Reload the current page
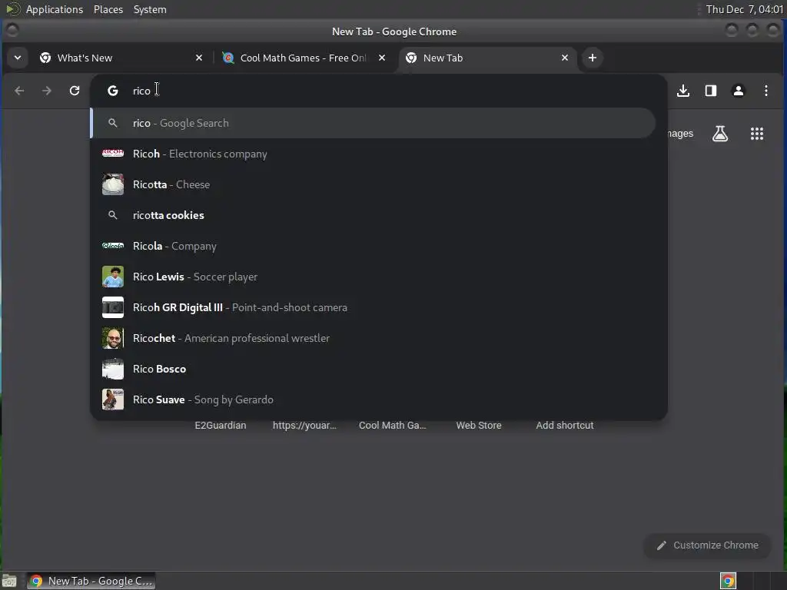The width and height of the screenshot is (787, 590). pyautogui.click(x=75, y=91)
